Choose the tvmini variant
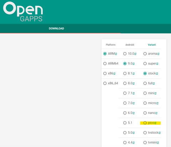The image size is (171, 147). coord(145,142)
